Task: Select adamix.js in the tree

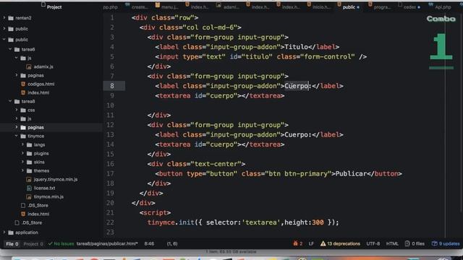Action: point(43,67)
